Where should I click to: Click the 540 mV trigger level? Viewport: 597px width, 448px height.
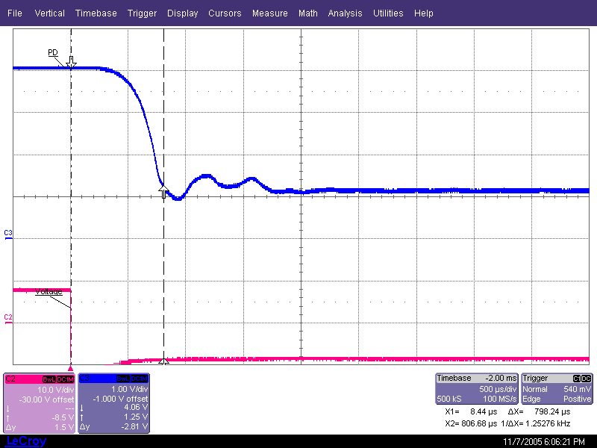(x=577, y=389)
